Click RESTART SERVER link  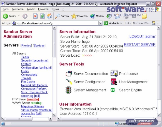(140, 44)
